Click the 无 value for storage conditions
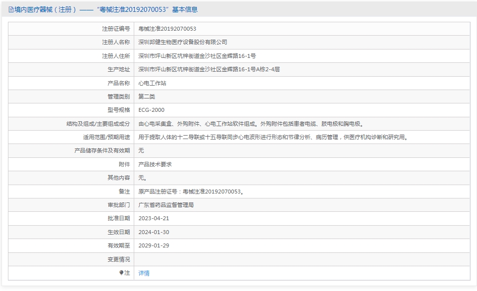 tap(141, 150)
